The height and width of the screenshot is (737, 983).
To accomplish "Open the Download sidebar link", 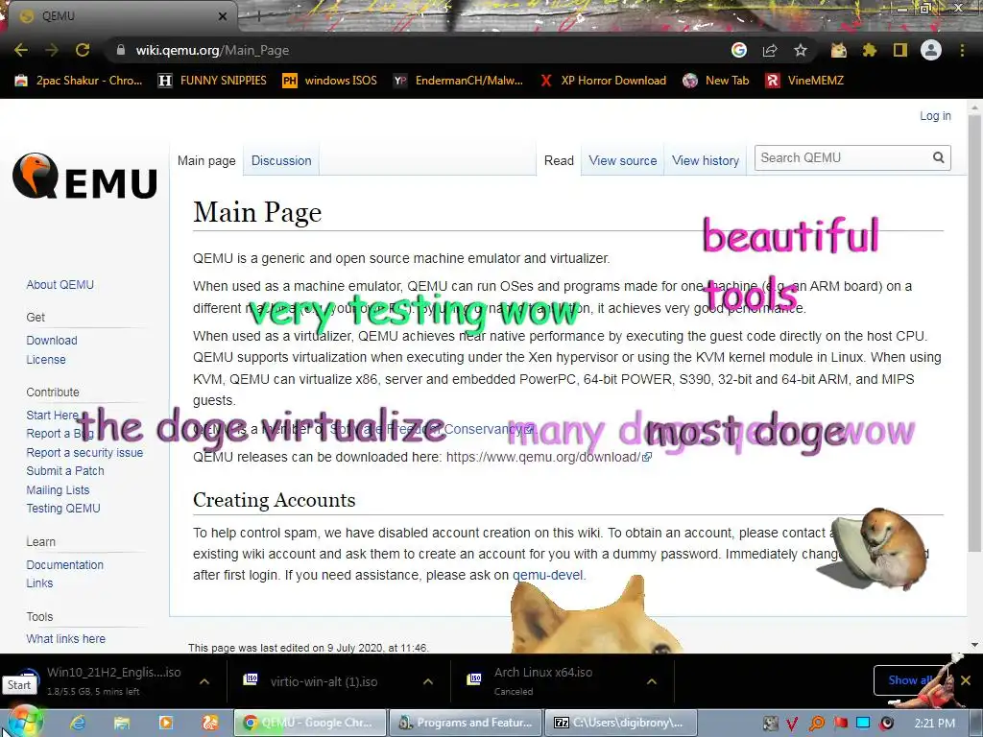I will (52, 341).
